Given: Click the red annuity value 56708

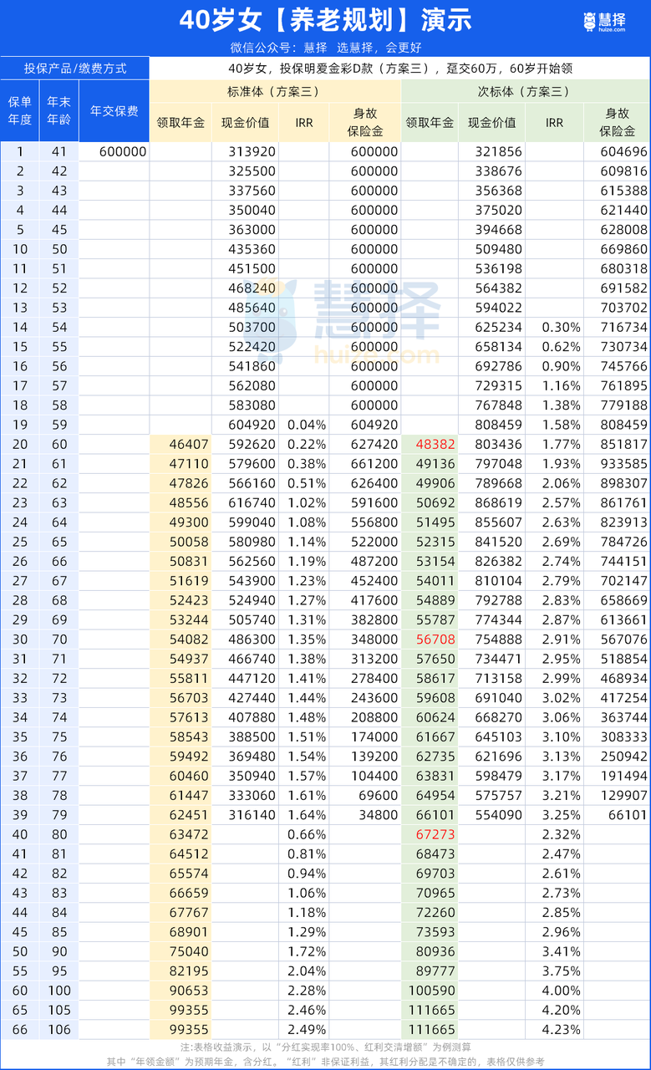Looking at the screenshot, I should pos(434,639).
